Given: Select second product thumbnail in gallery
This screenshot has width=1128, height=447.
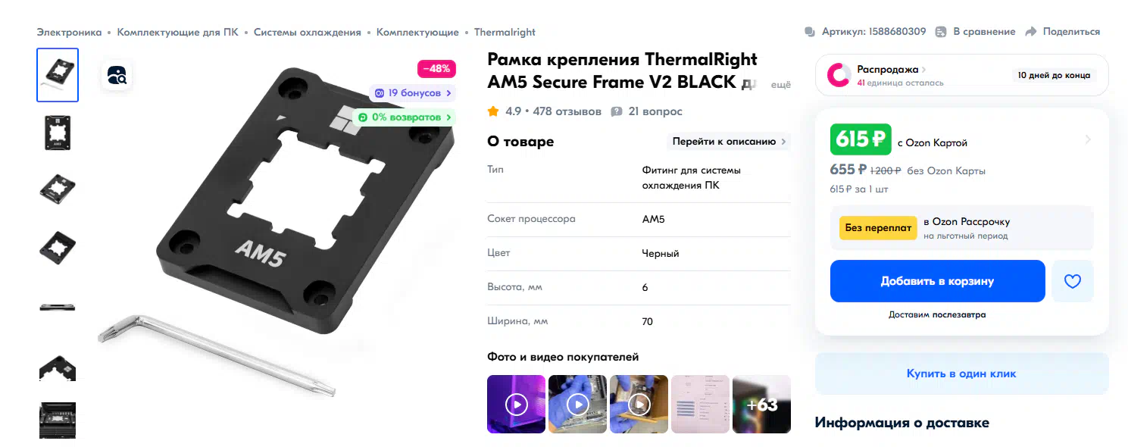Looking at the screenshot, I should (x=58, y=133).
